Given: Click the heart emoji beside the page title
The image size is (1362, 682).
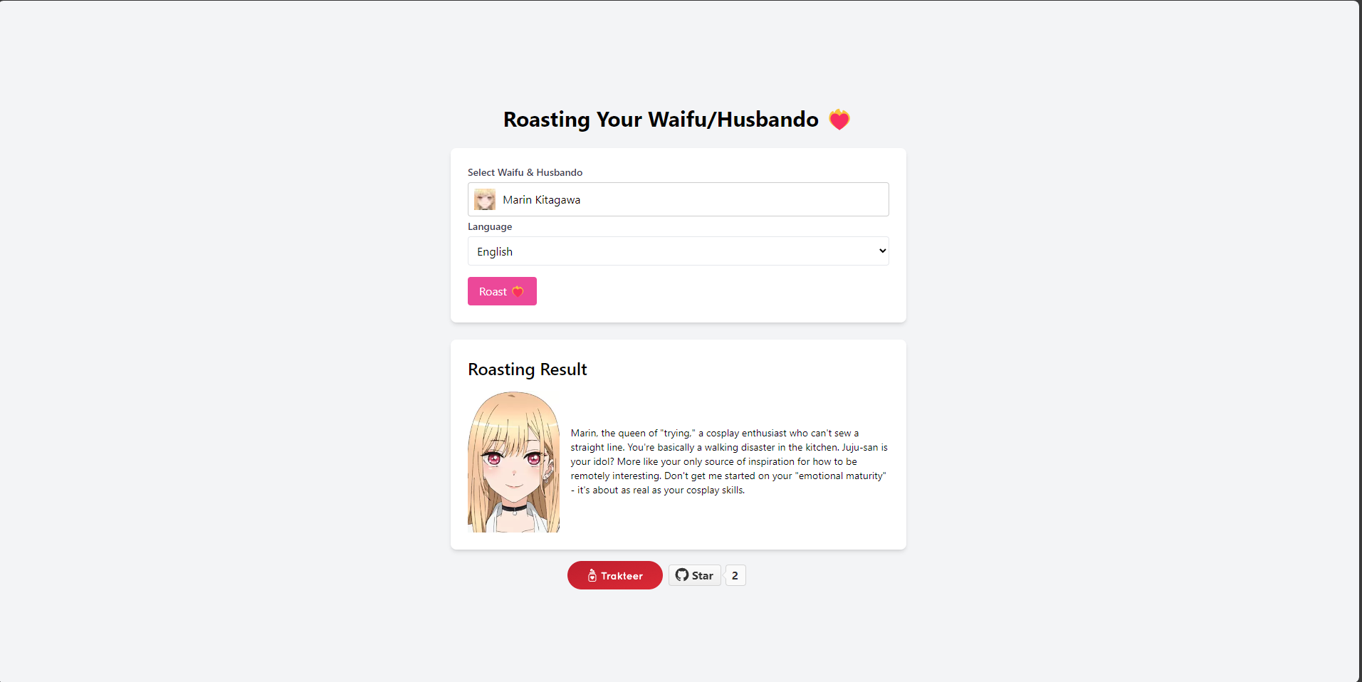Looking at the screenshot, I should 839,120.
